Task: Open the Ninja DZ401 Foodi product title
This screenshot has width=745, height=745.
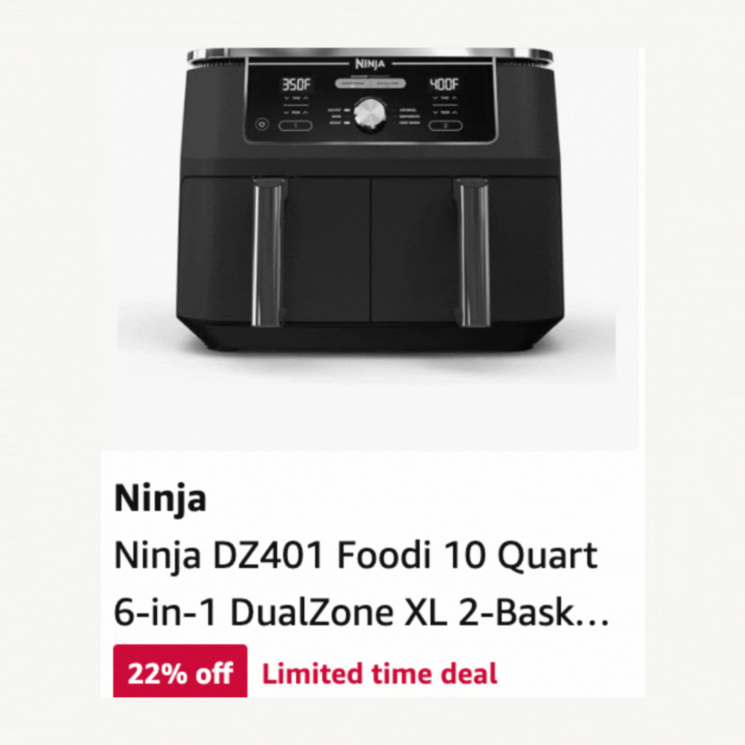Action: coord(361,584)
